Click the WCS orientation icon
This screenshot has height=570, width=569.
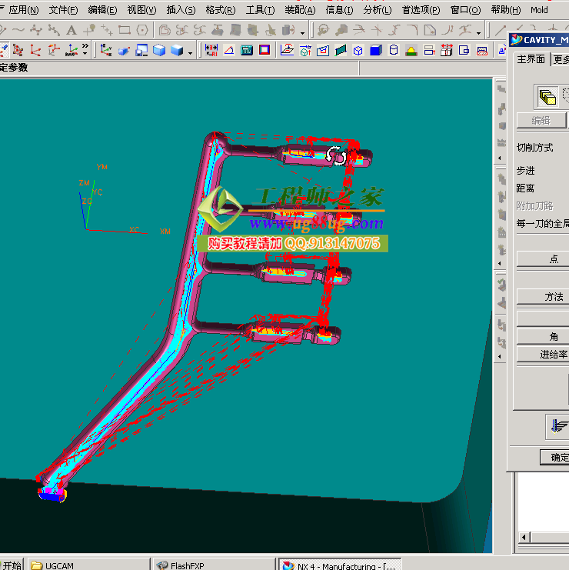point(105,50)
